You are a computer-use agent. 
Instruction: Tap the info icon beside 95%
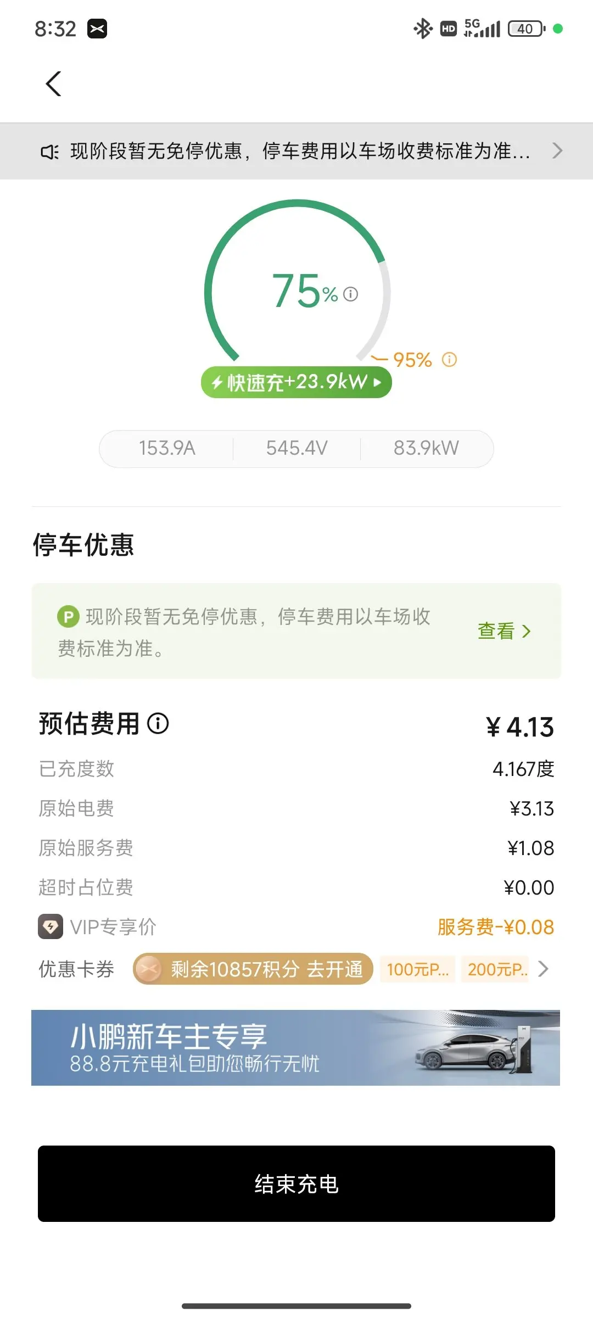[449, 360]
